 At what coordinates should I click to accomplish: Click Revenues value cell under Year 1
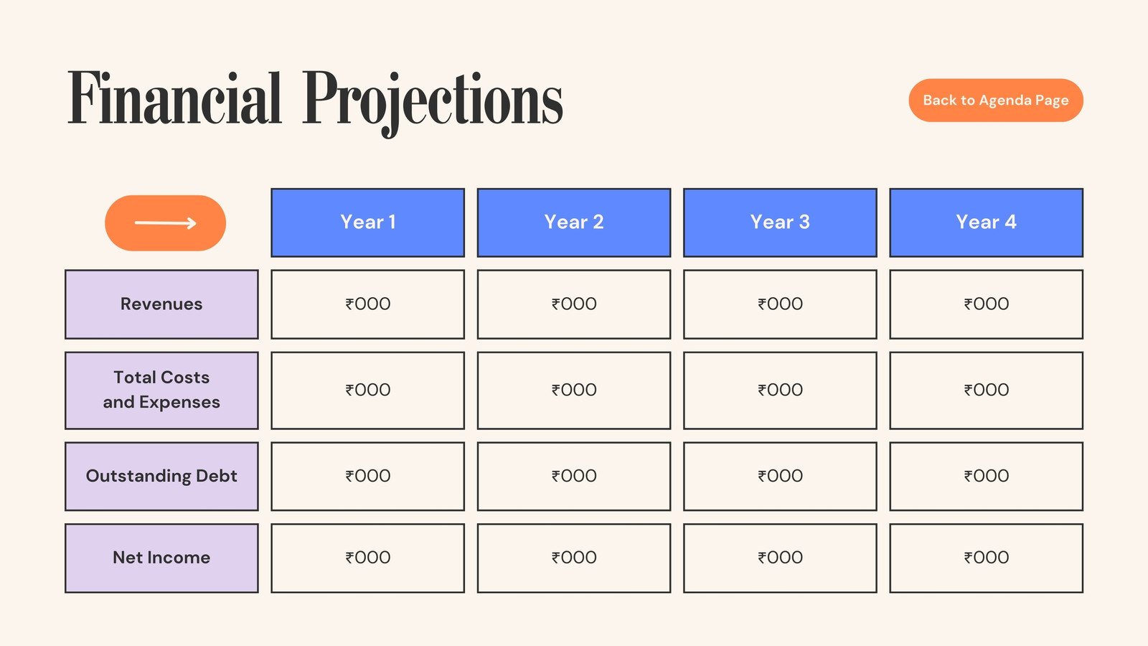pyautogui.click(x=367, y=304)
